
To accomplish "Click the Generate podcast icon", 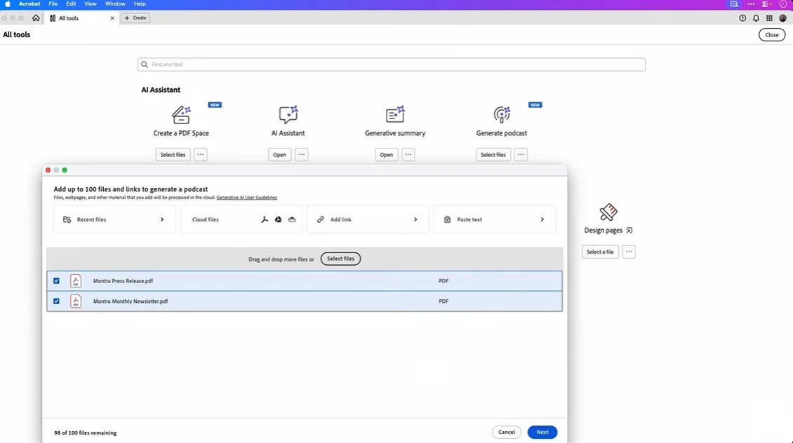I will [502, 115].
